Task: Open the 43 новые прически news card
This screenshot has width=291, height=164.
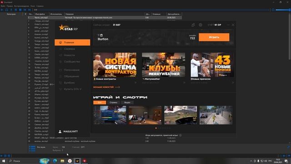Action: (212, 65)
